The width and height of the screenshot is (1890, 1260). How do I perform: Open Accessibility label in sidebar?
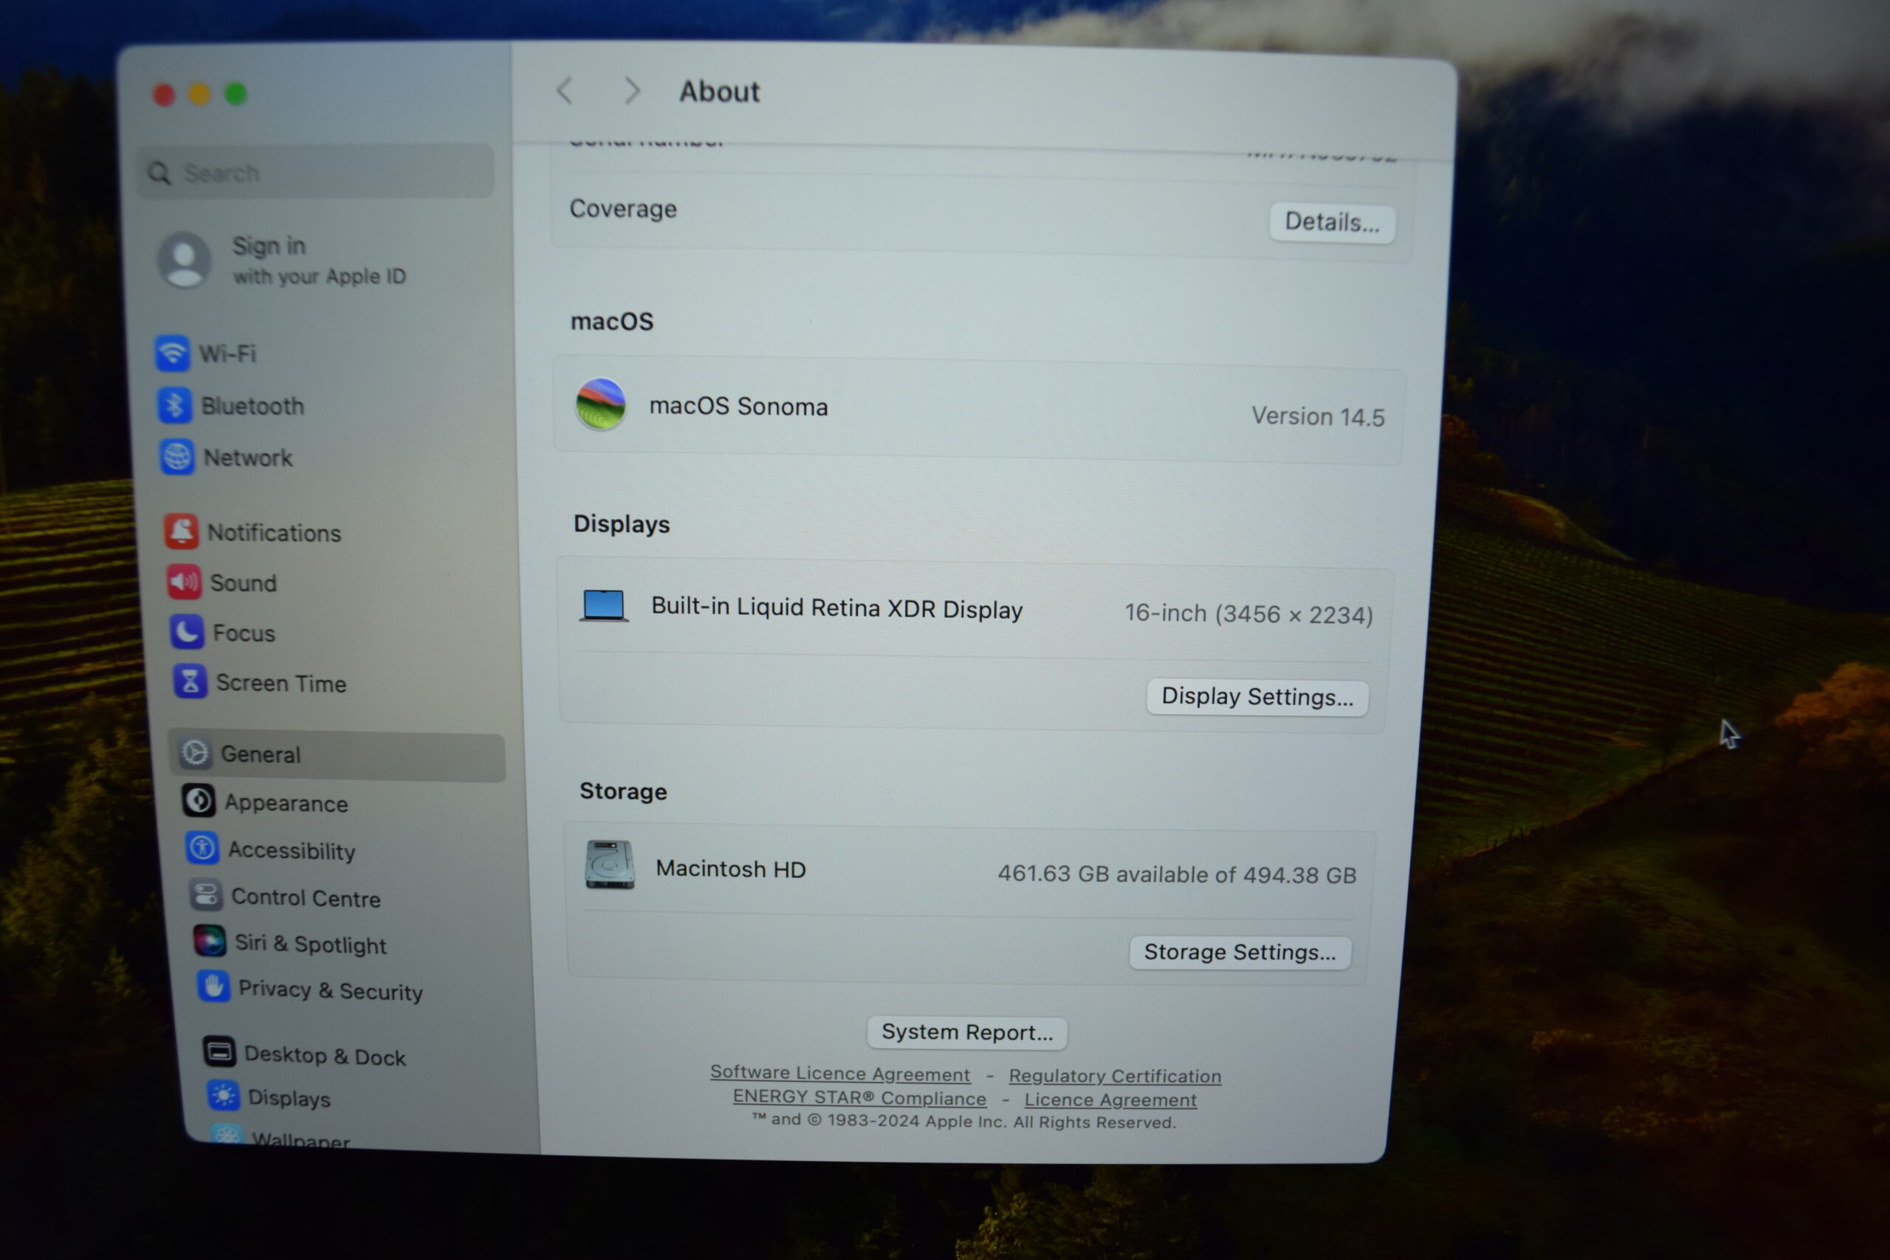[292, 850]
